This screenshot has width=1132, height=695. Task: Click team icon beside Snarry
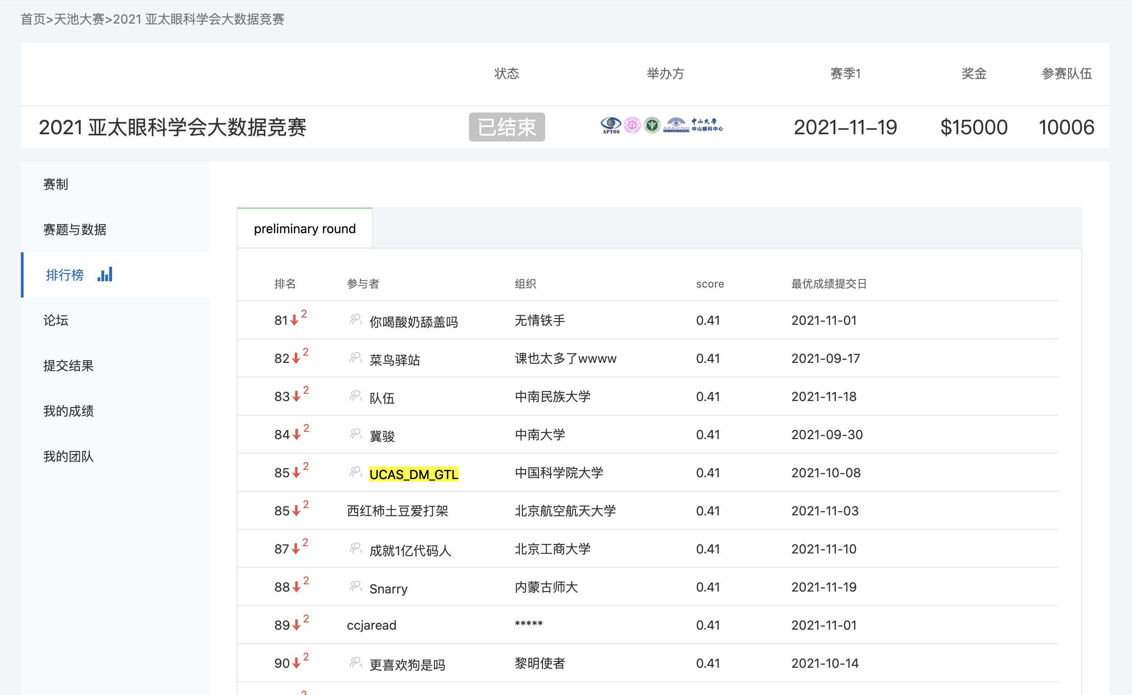(x=356, y=587)
